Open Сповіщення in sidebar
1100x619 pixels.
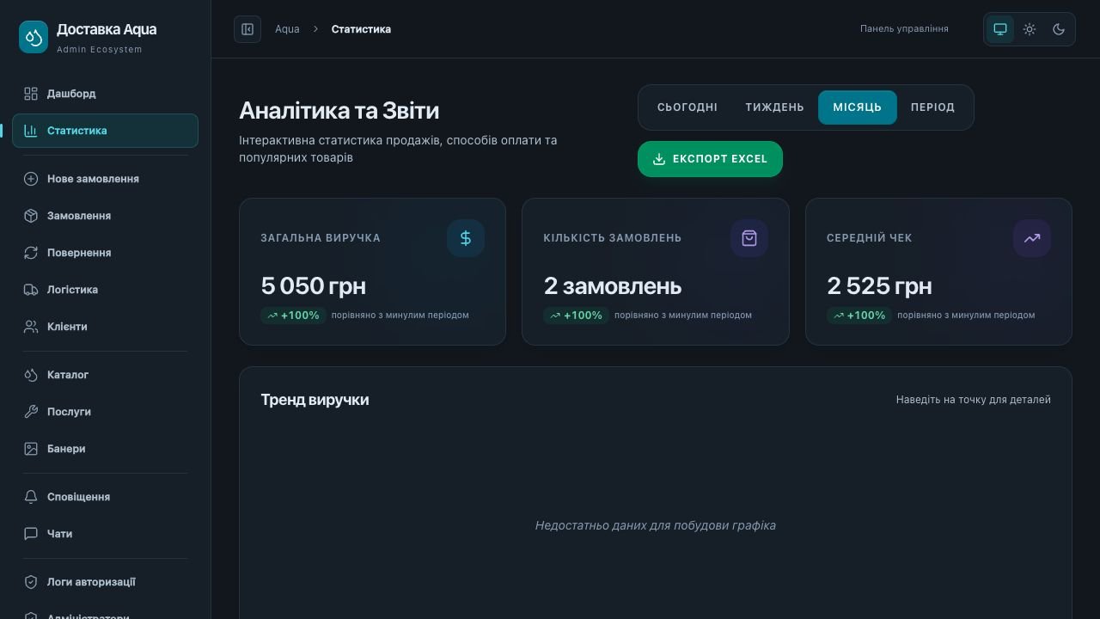click(x=105, y=497)
